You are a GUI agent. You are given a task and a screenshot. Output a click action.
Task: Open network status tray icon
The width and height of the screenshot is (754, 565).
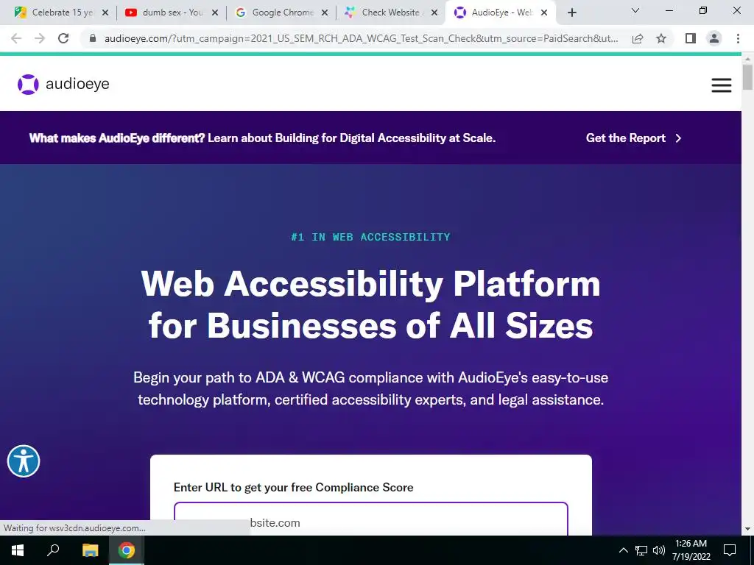click(641, 550)
